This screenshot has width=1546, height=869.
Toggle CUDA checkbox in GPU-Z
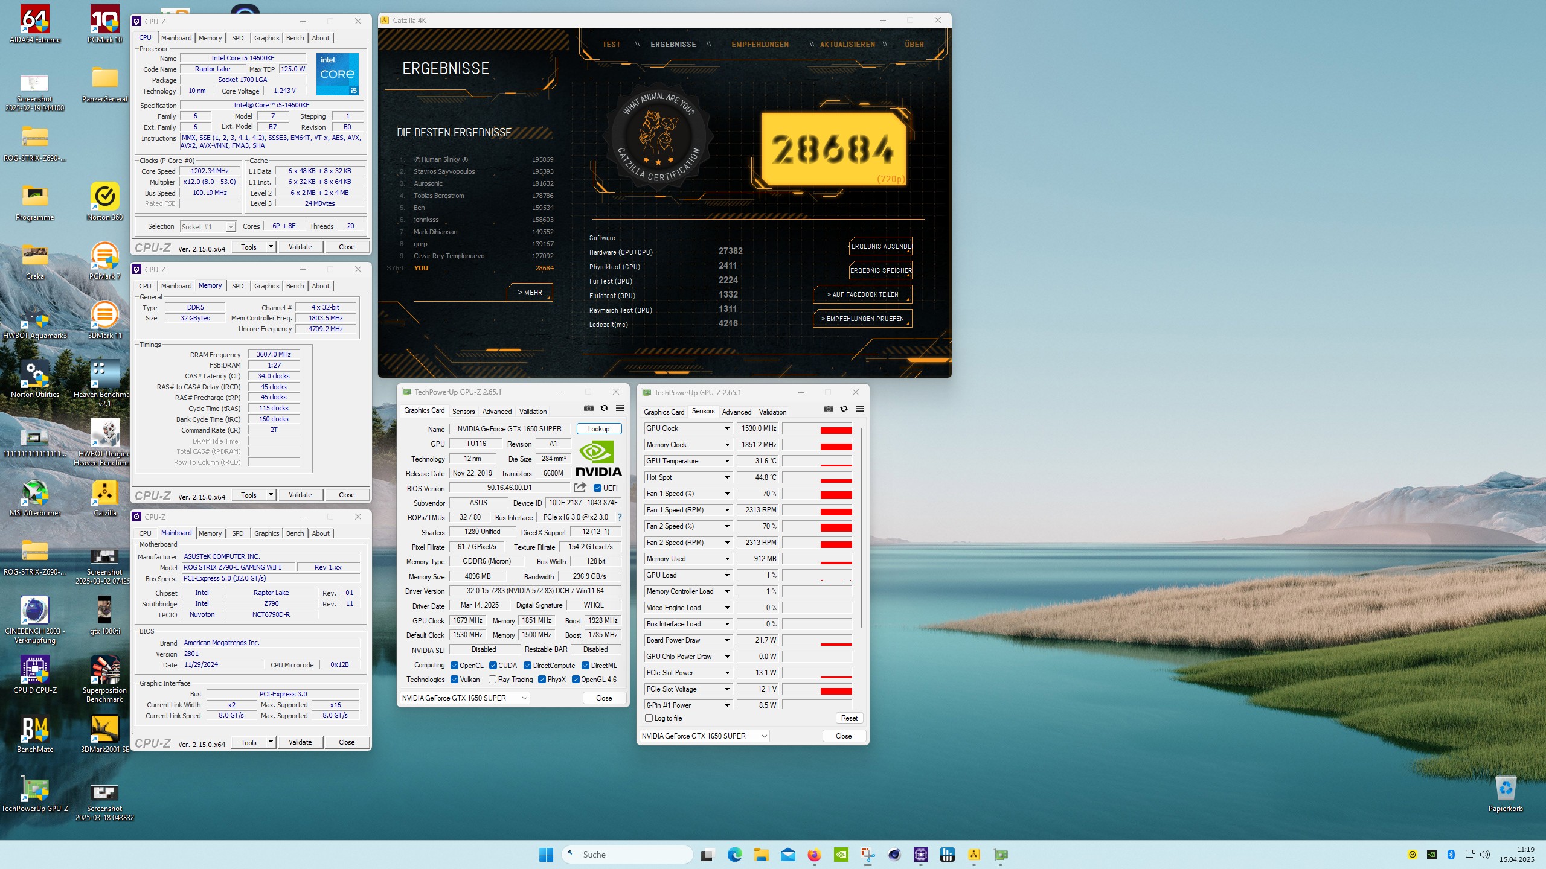coord(493,666)
